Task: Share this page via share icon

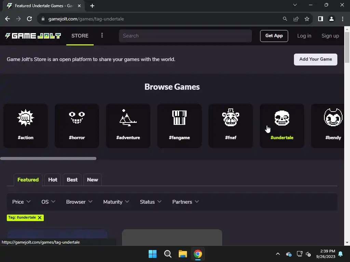Action: 296,19
